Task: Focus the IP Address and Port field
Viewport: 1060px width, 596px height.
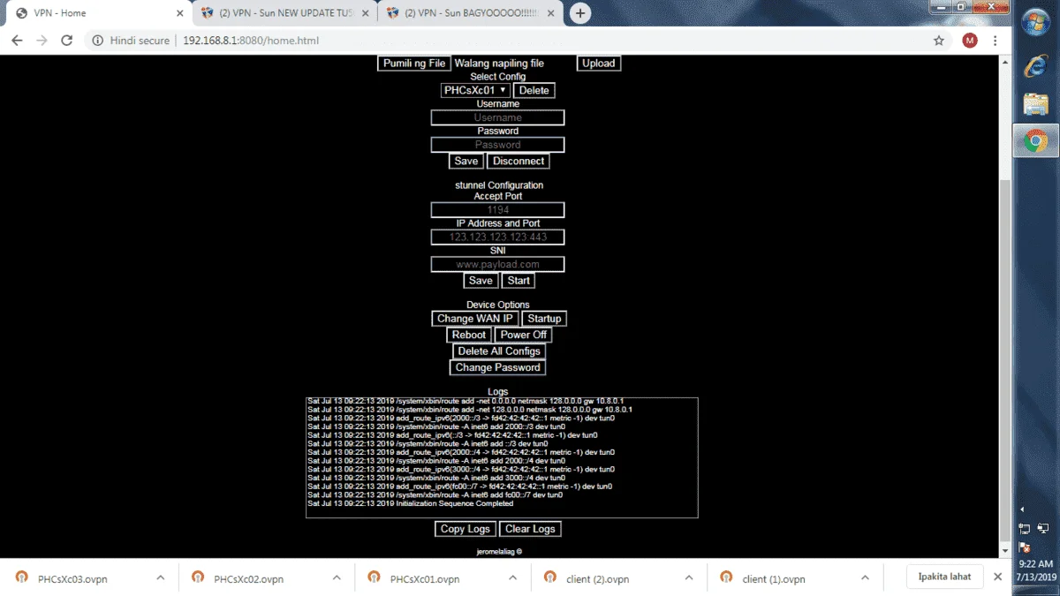Action: 497,238
